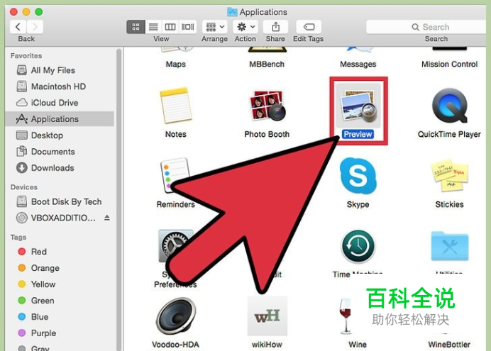Select the Photo Booth app icon

tap(267, 106)
